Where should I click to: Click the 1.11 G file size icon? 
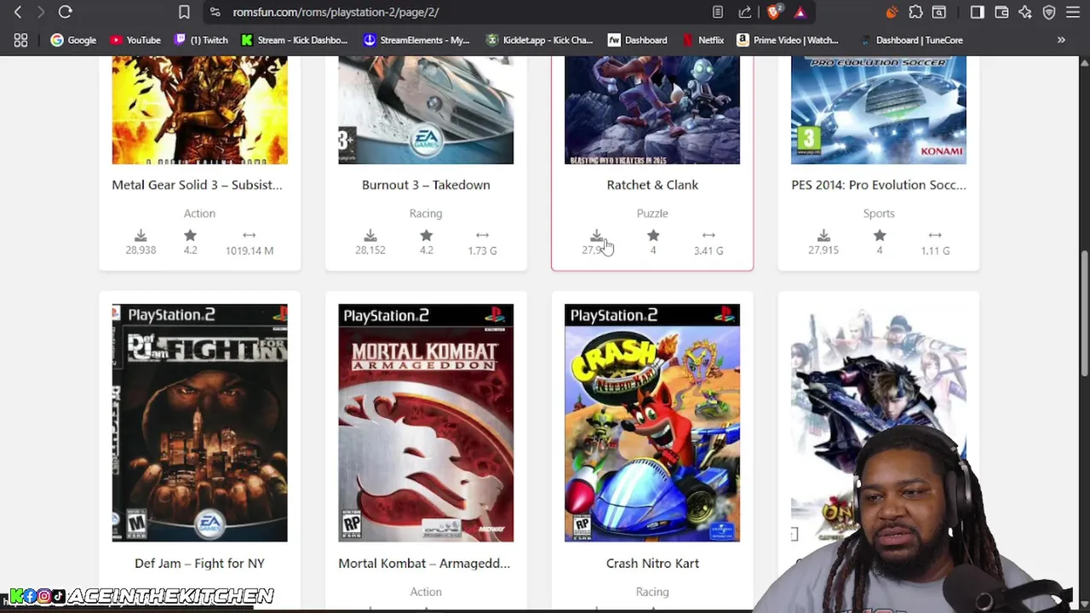pos(935,235)
